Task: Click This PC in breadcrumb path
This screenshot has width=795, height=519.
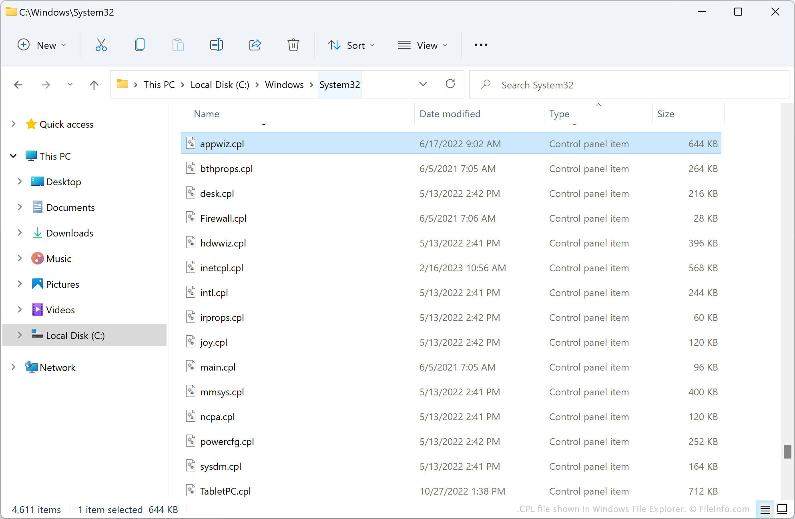Action: tap(159, 84)
